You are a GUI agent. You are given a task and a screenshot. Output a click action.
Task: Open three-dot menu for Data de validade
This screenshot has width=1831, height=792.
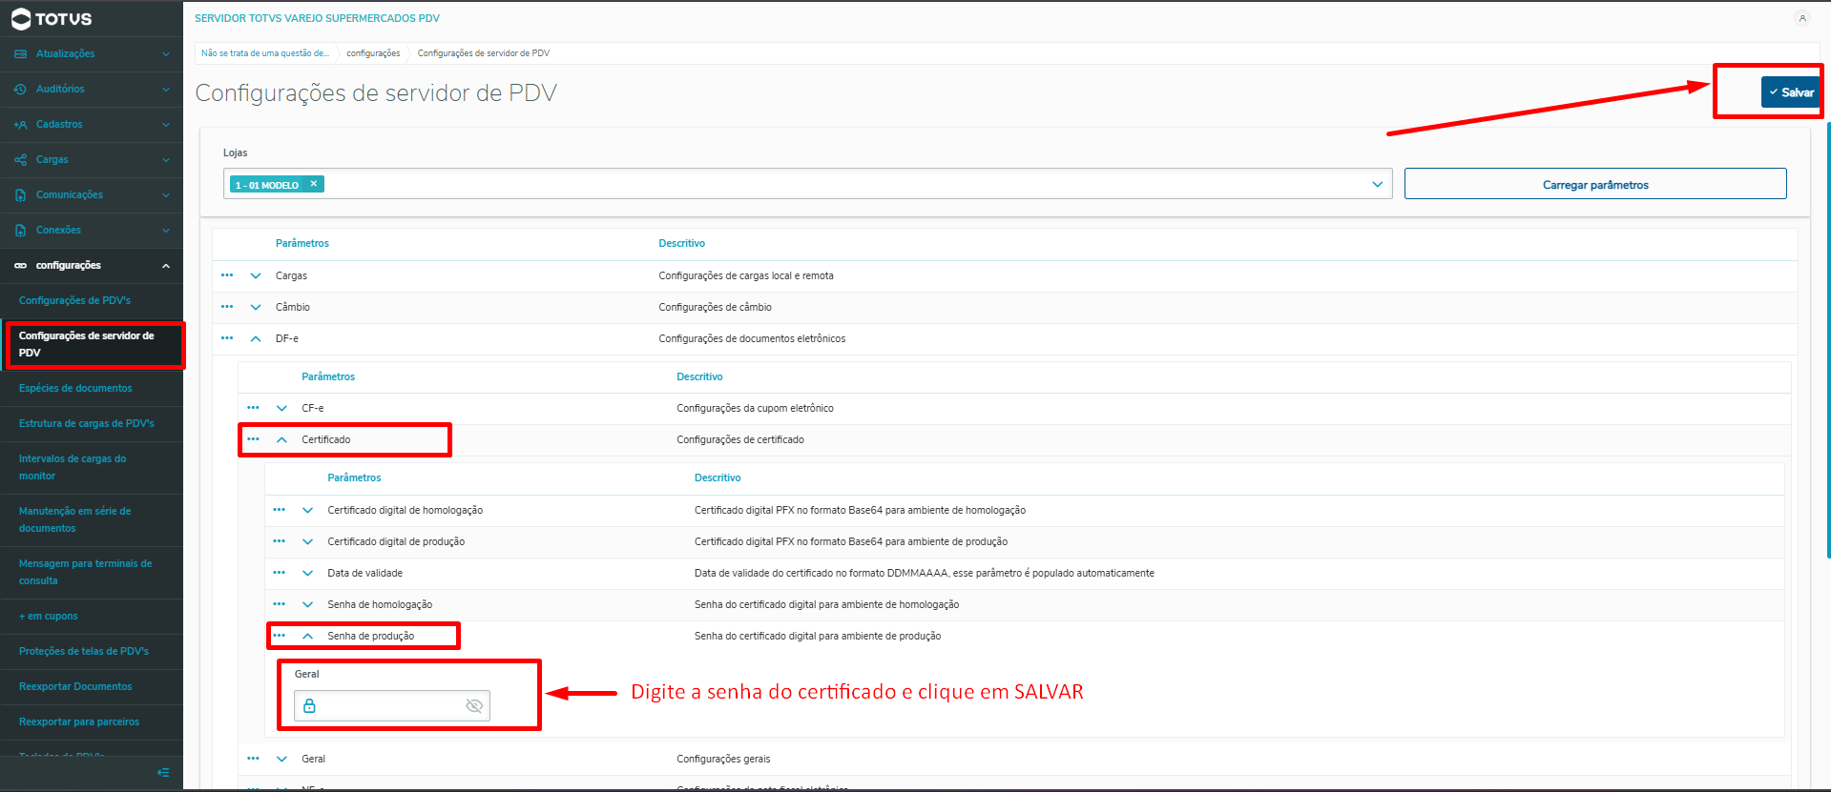pos(279,573)
